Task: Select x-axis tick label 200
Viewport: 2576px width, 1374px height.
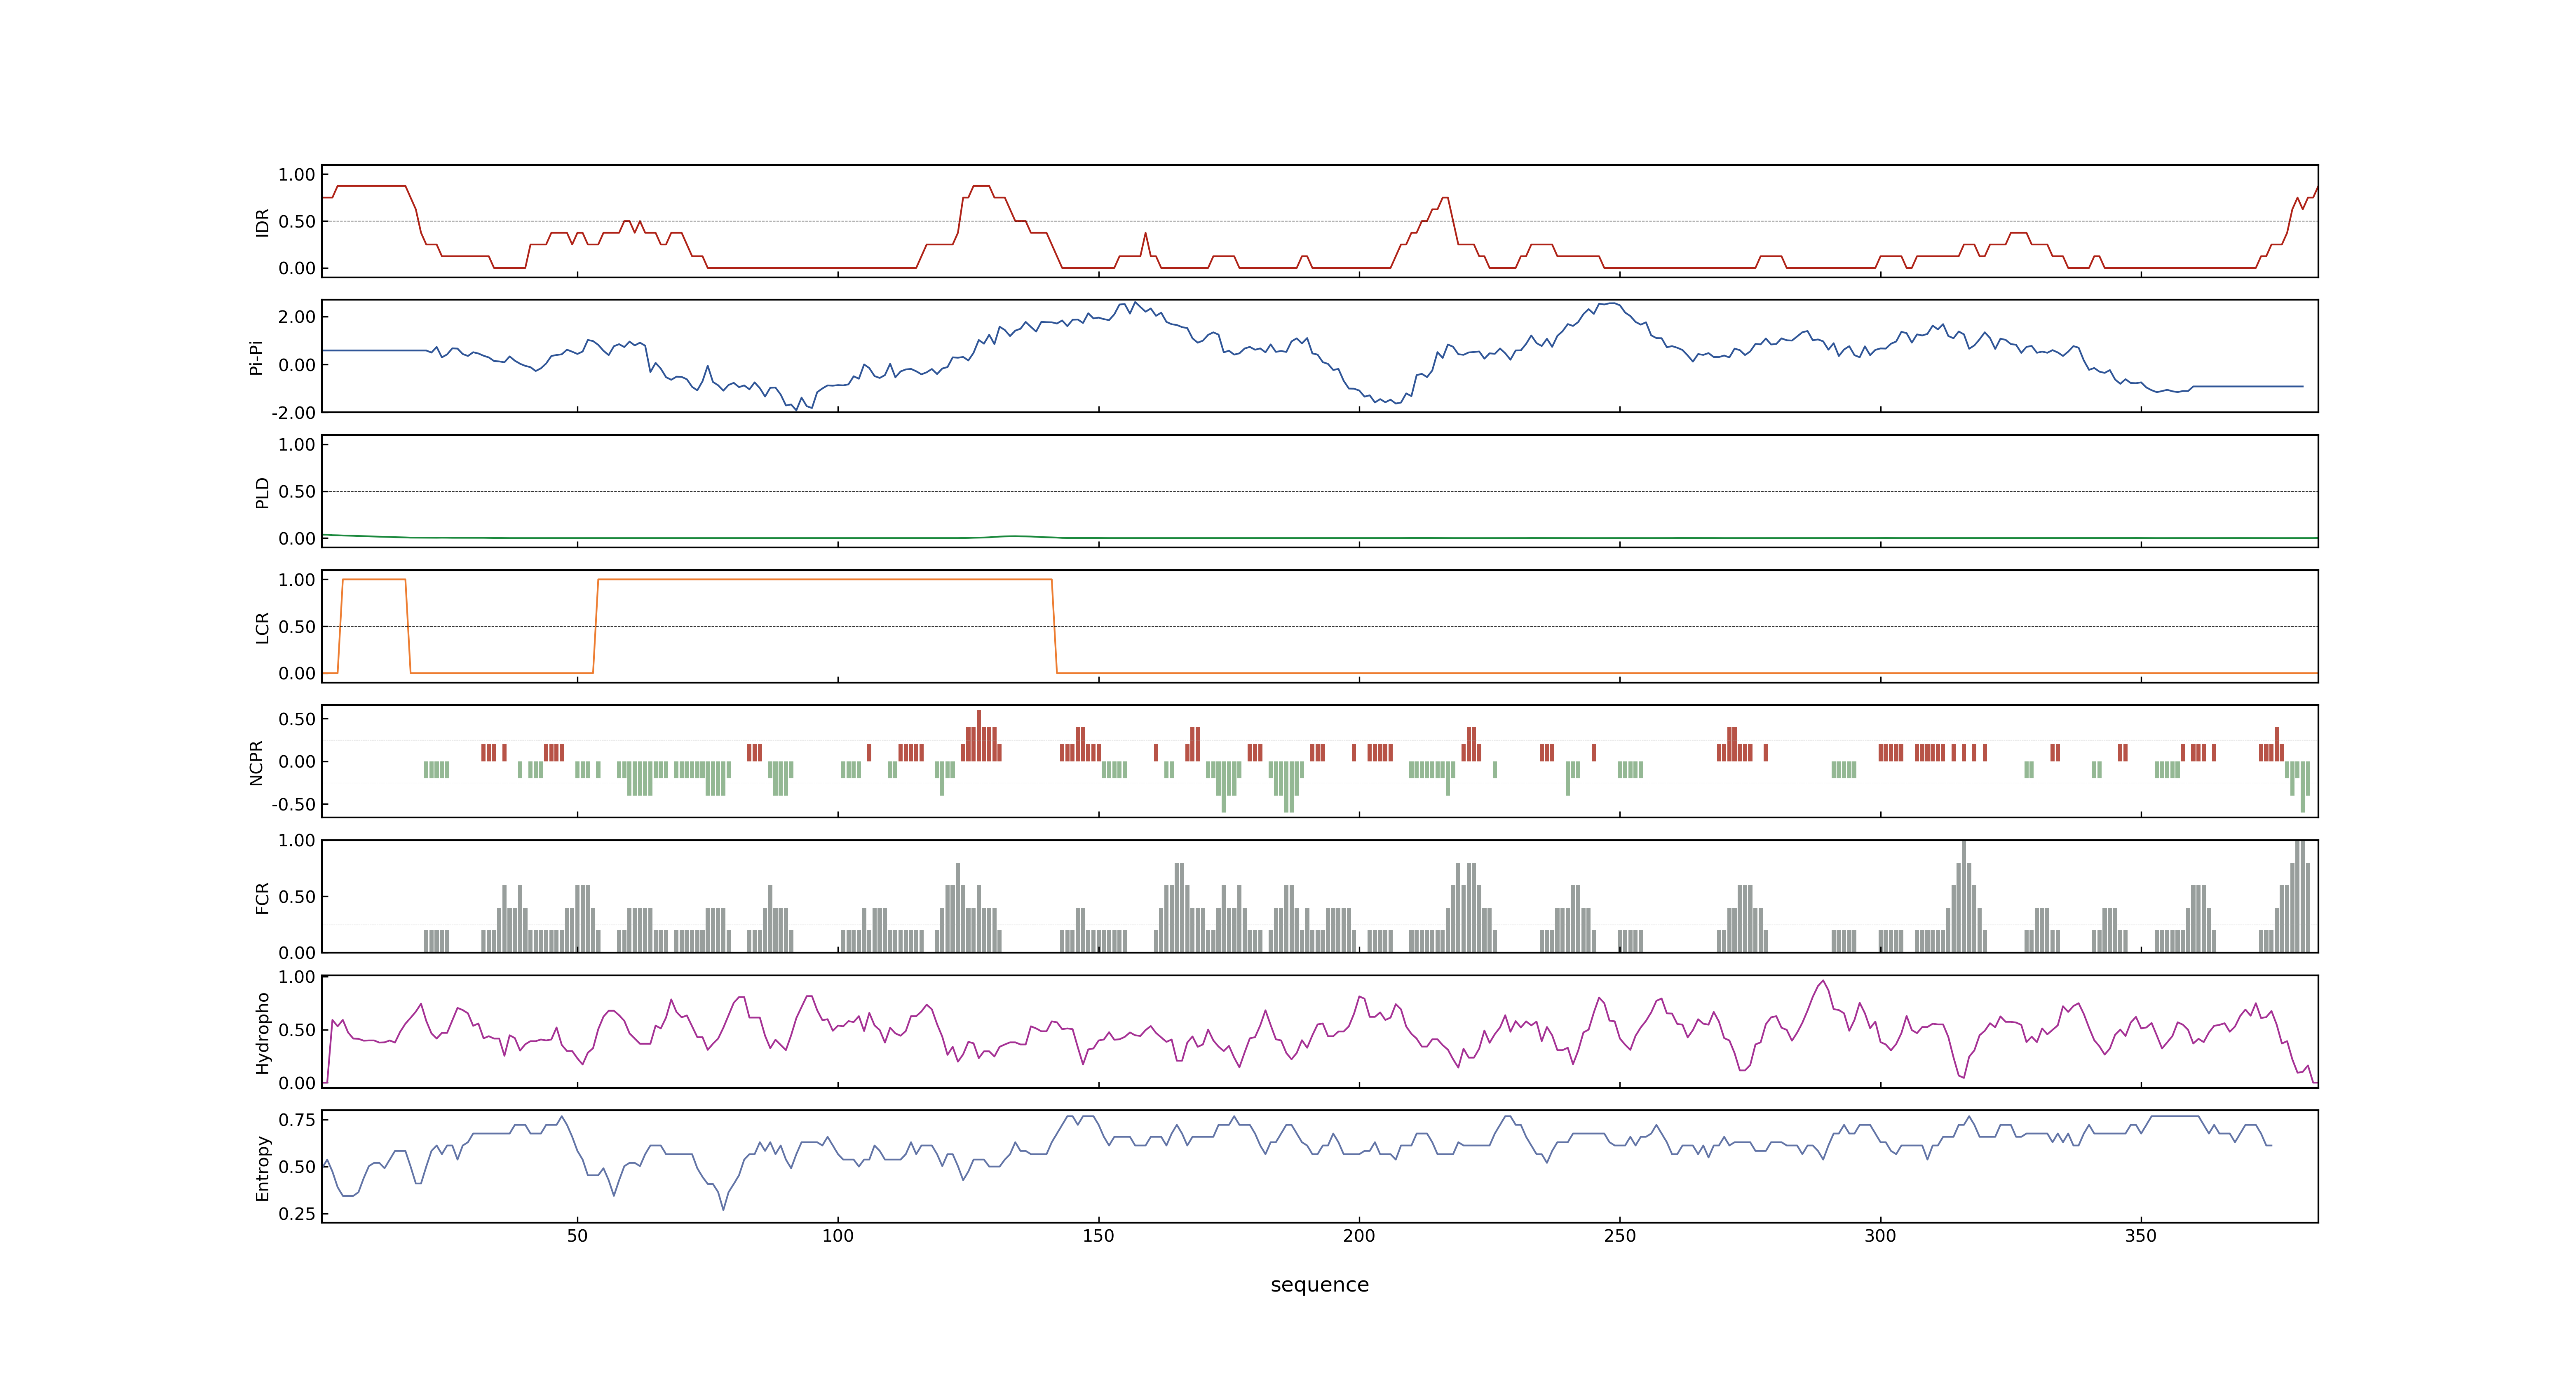Action: (1359, 1236)
